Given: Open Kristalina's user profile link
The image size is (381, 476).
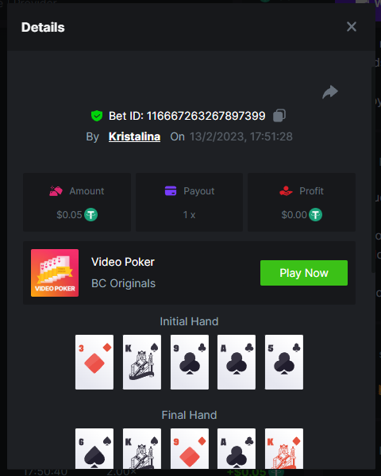Looking at the screenshot, I should pyautogui.click(x=134, y=136).
